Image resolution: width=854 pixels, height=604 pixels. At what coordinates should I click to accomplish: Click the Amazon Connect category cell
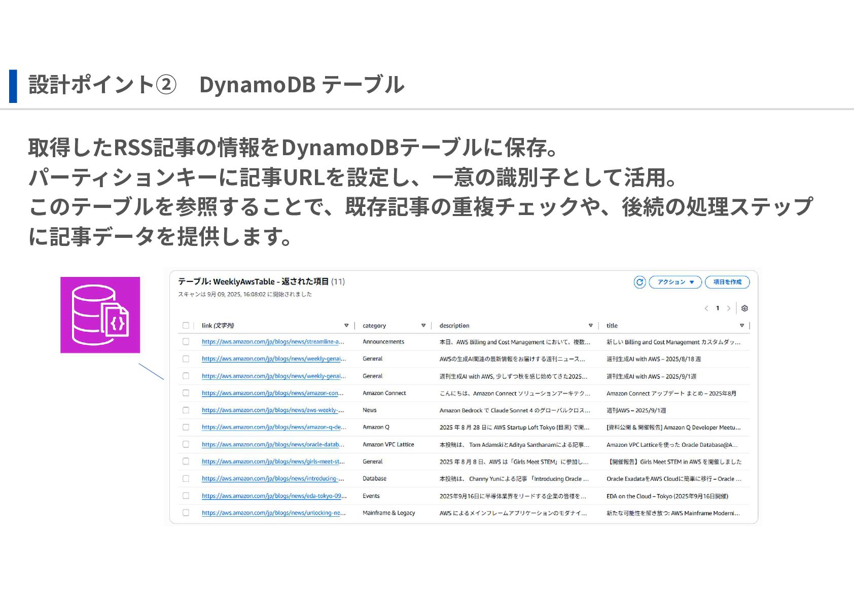click(x=384, y=393)
